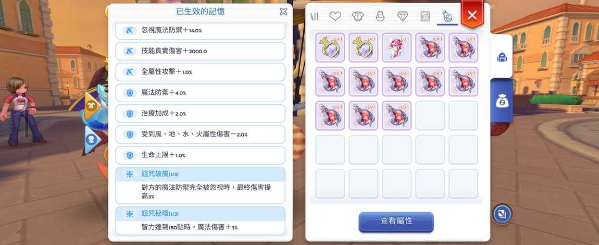Select the last red potion in third row
This screenshot has height=245, width=599.
(x=396, y=115)
